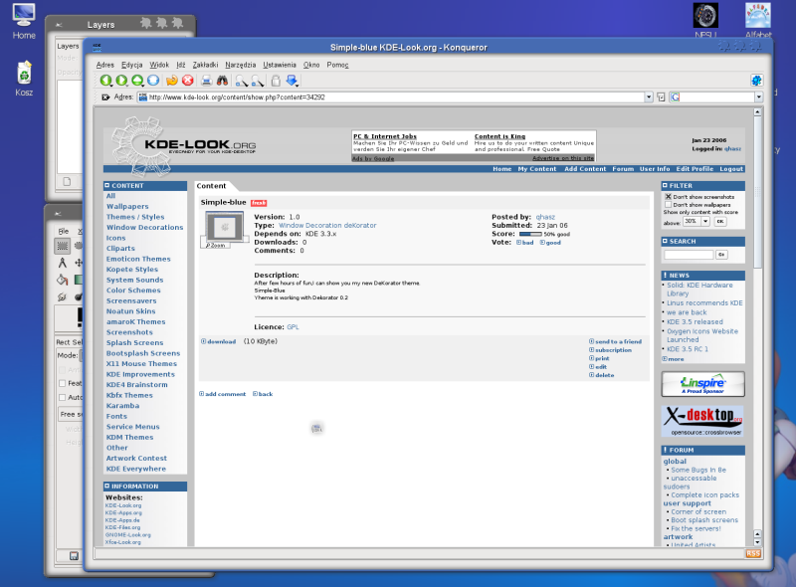Open the Edycja menu
This screenshot has height=587, width=796.
point(132,65)
